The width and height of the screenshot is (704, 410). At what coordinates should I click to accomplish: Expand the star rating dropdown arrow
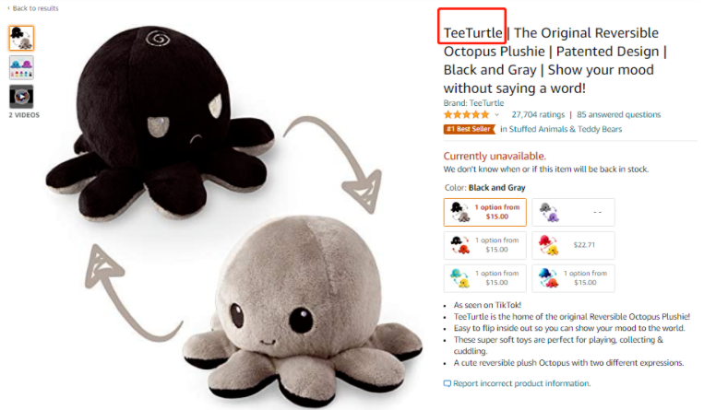coord(496,115)
